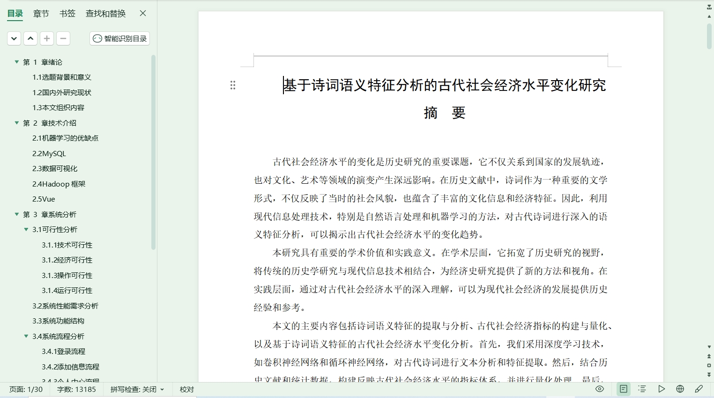Click 字数: 13185 word count
This screenshot has width=714, height=398.
76,390
